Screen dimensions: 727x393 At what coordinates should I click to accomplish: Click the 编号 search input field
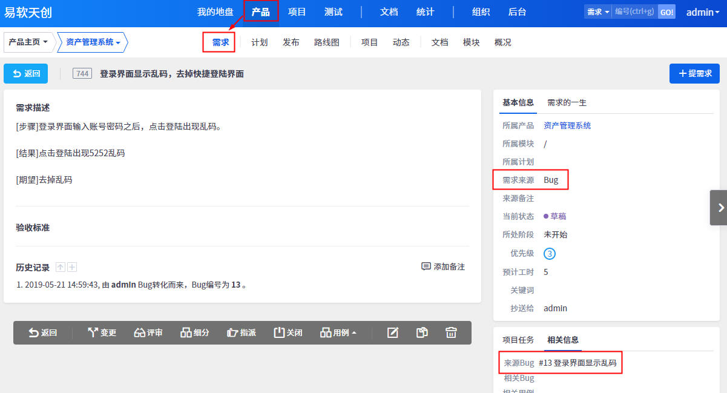[x=634, y=12]
